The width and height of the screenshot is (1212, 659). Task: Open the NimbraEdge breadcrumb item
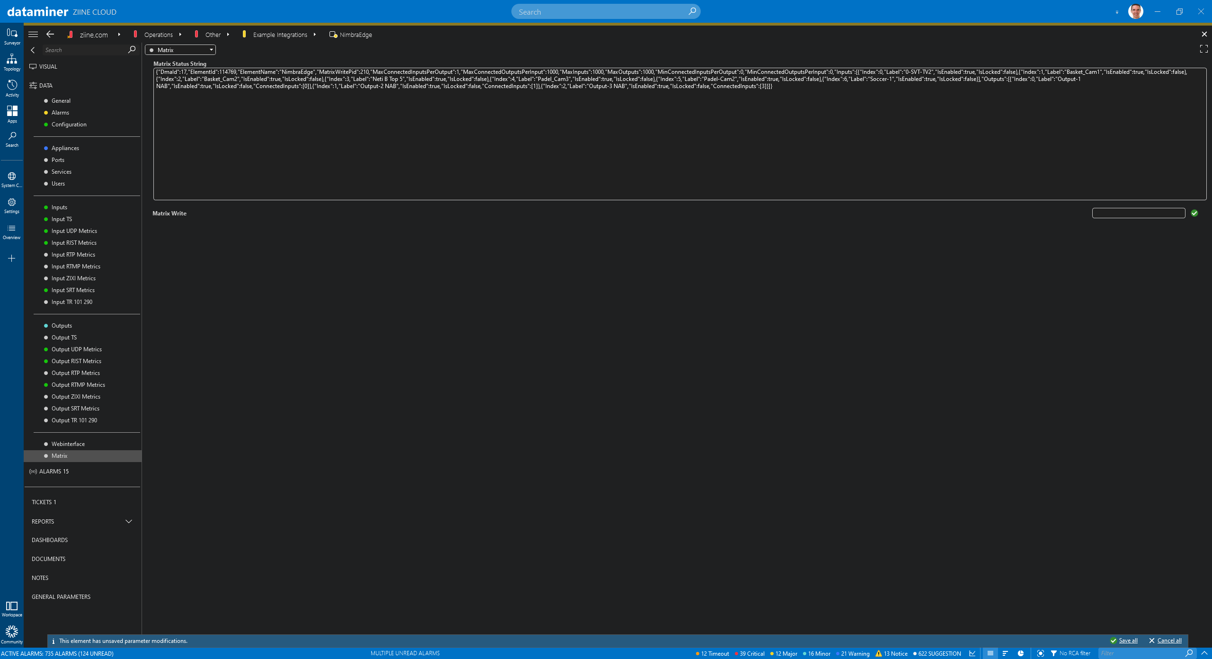coord(351,35)
